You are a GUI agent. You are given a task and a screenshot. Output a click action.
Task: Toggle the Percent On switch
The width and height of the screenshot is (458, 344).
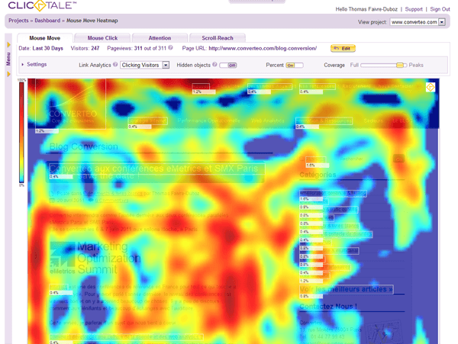[x=295, y=65]
